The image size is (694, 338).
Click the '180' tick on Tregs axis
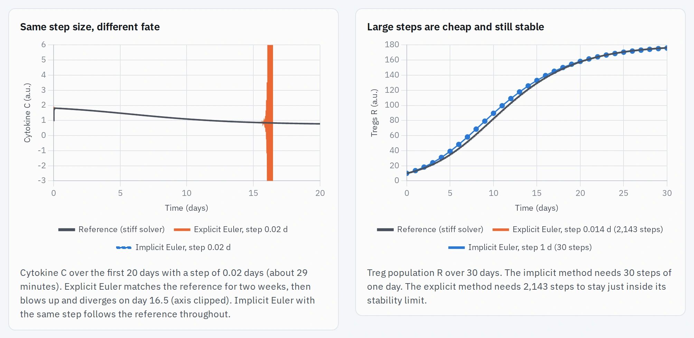392,44
